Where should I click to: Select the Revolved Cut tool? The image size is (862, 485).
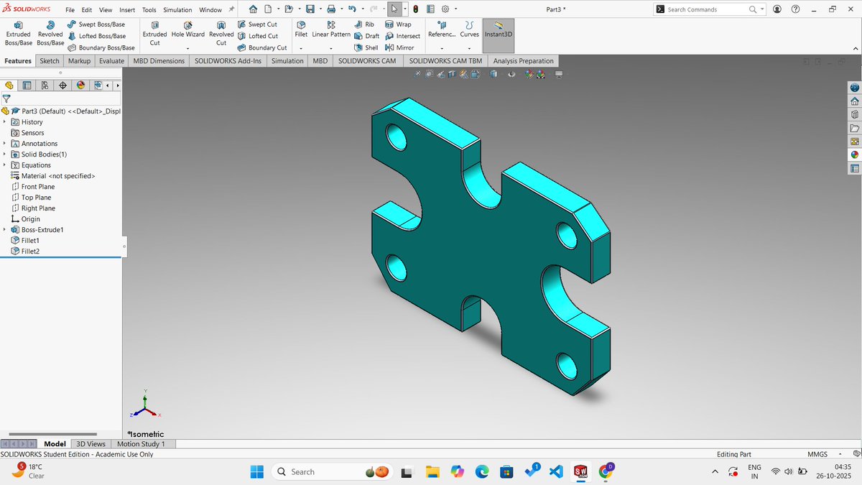pyautogui.click(x=221, y=33)
